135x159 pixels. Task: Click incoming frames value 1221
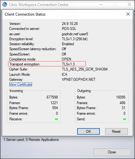coord(54,103)
